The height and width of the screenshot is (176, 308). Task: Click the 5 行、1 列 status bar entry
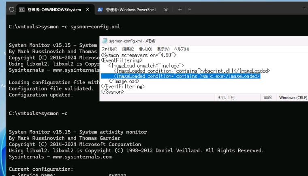(x=226, y=98)
